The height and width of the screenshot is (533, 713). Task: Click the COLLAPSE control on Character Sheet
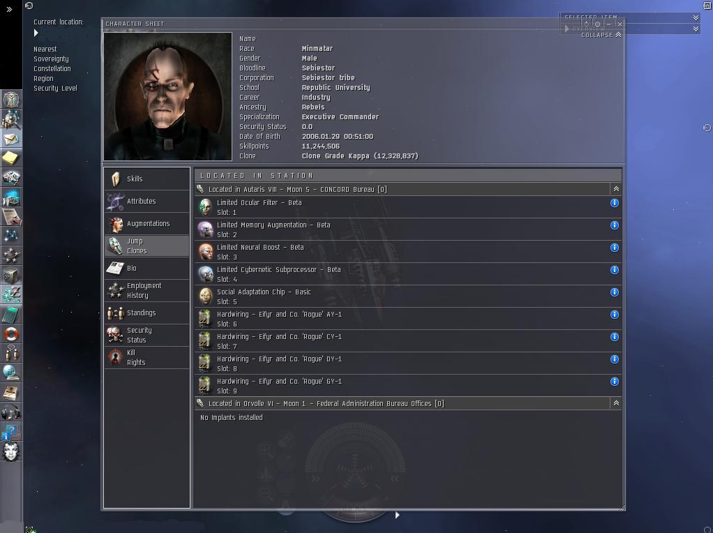click(601, 35)
